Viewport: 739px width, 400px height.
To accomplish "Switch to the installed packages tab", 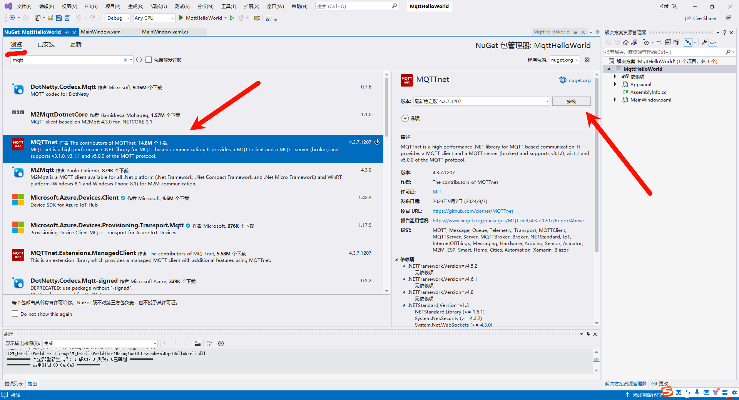I will pyautogui.click(x=46, y=45).
